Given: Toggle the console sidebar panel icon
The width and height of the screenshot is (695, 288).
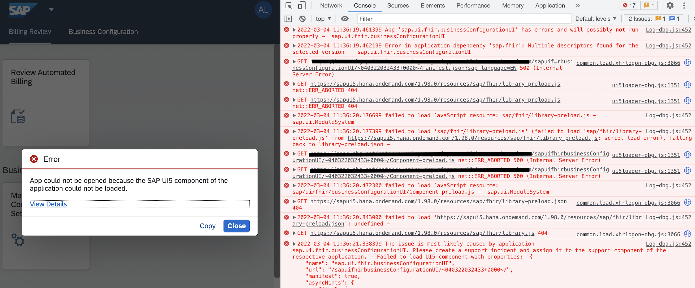Looking at the screenshot, I should pyautogui.click(x=288, y=18).
